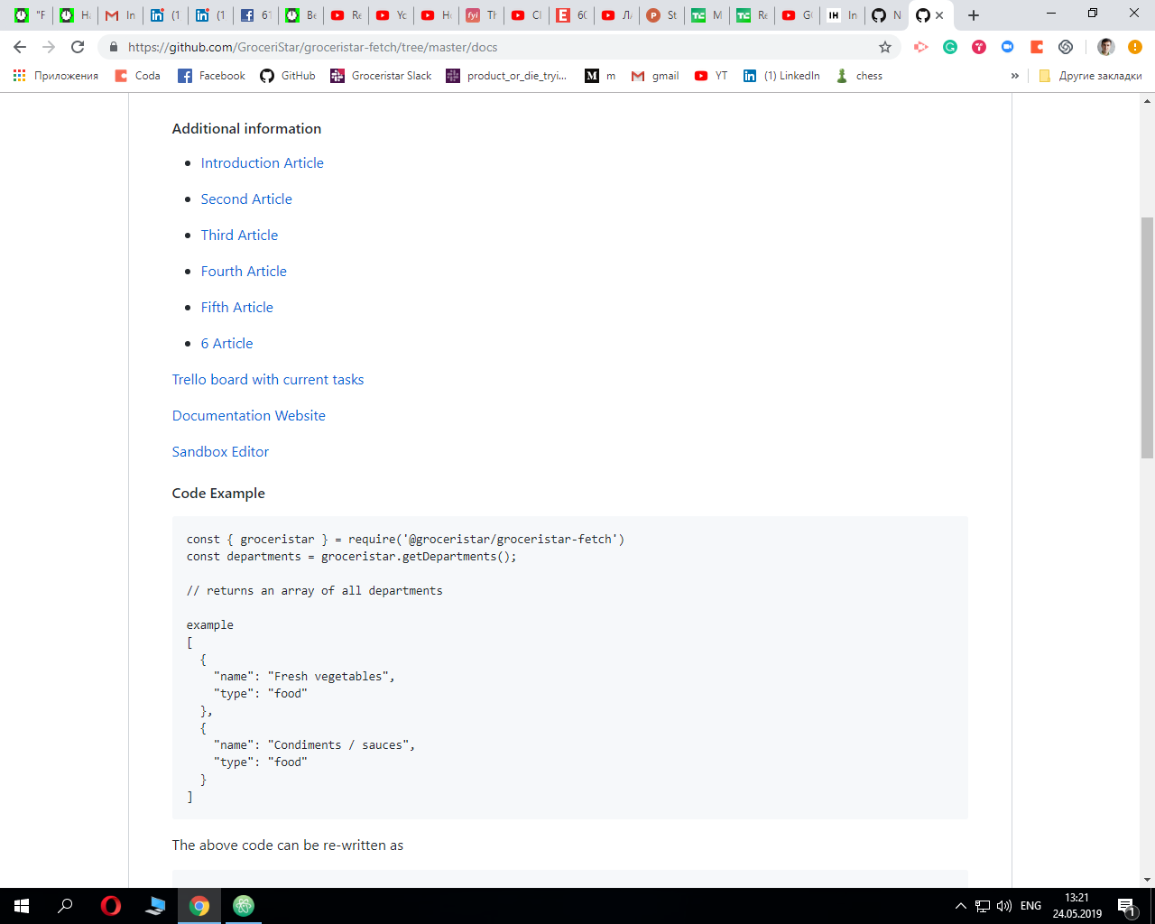Open the ENG language switcher

pos(1030,906)
